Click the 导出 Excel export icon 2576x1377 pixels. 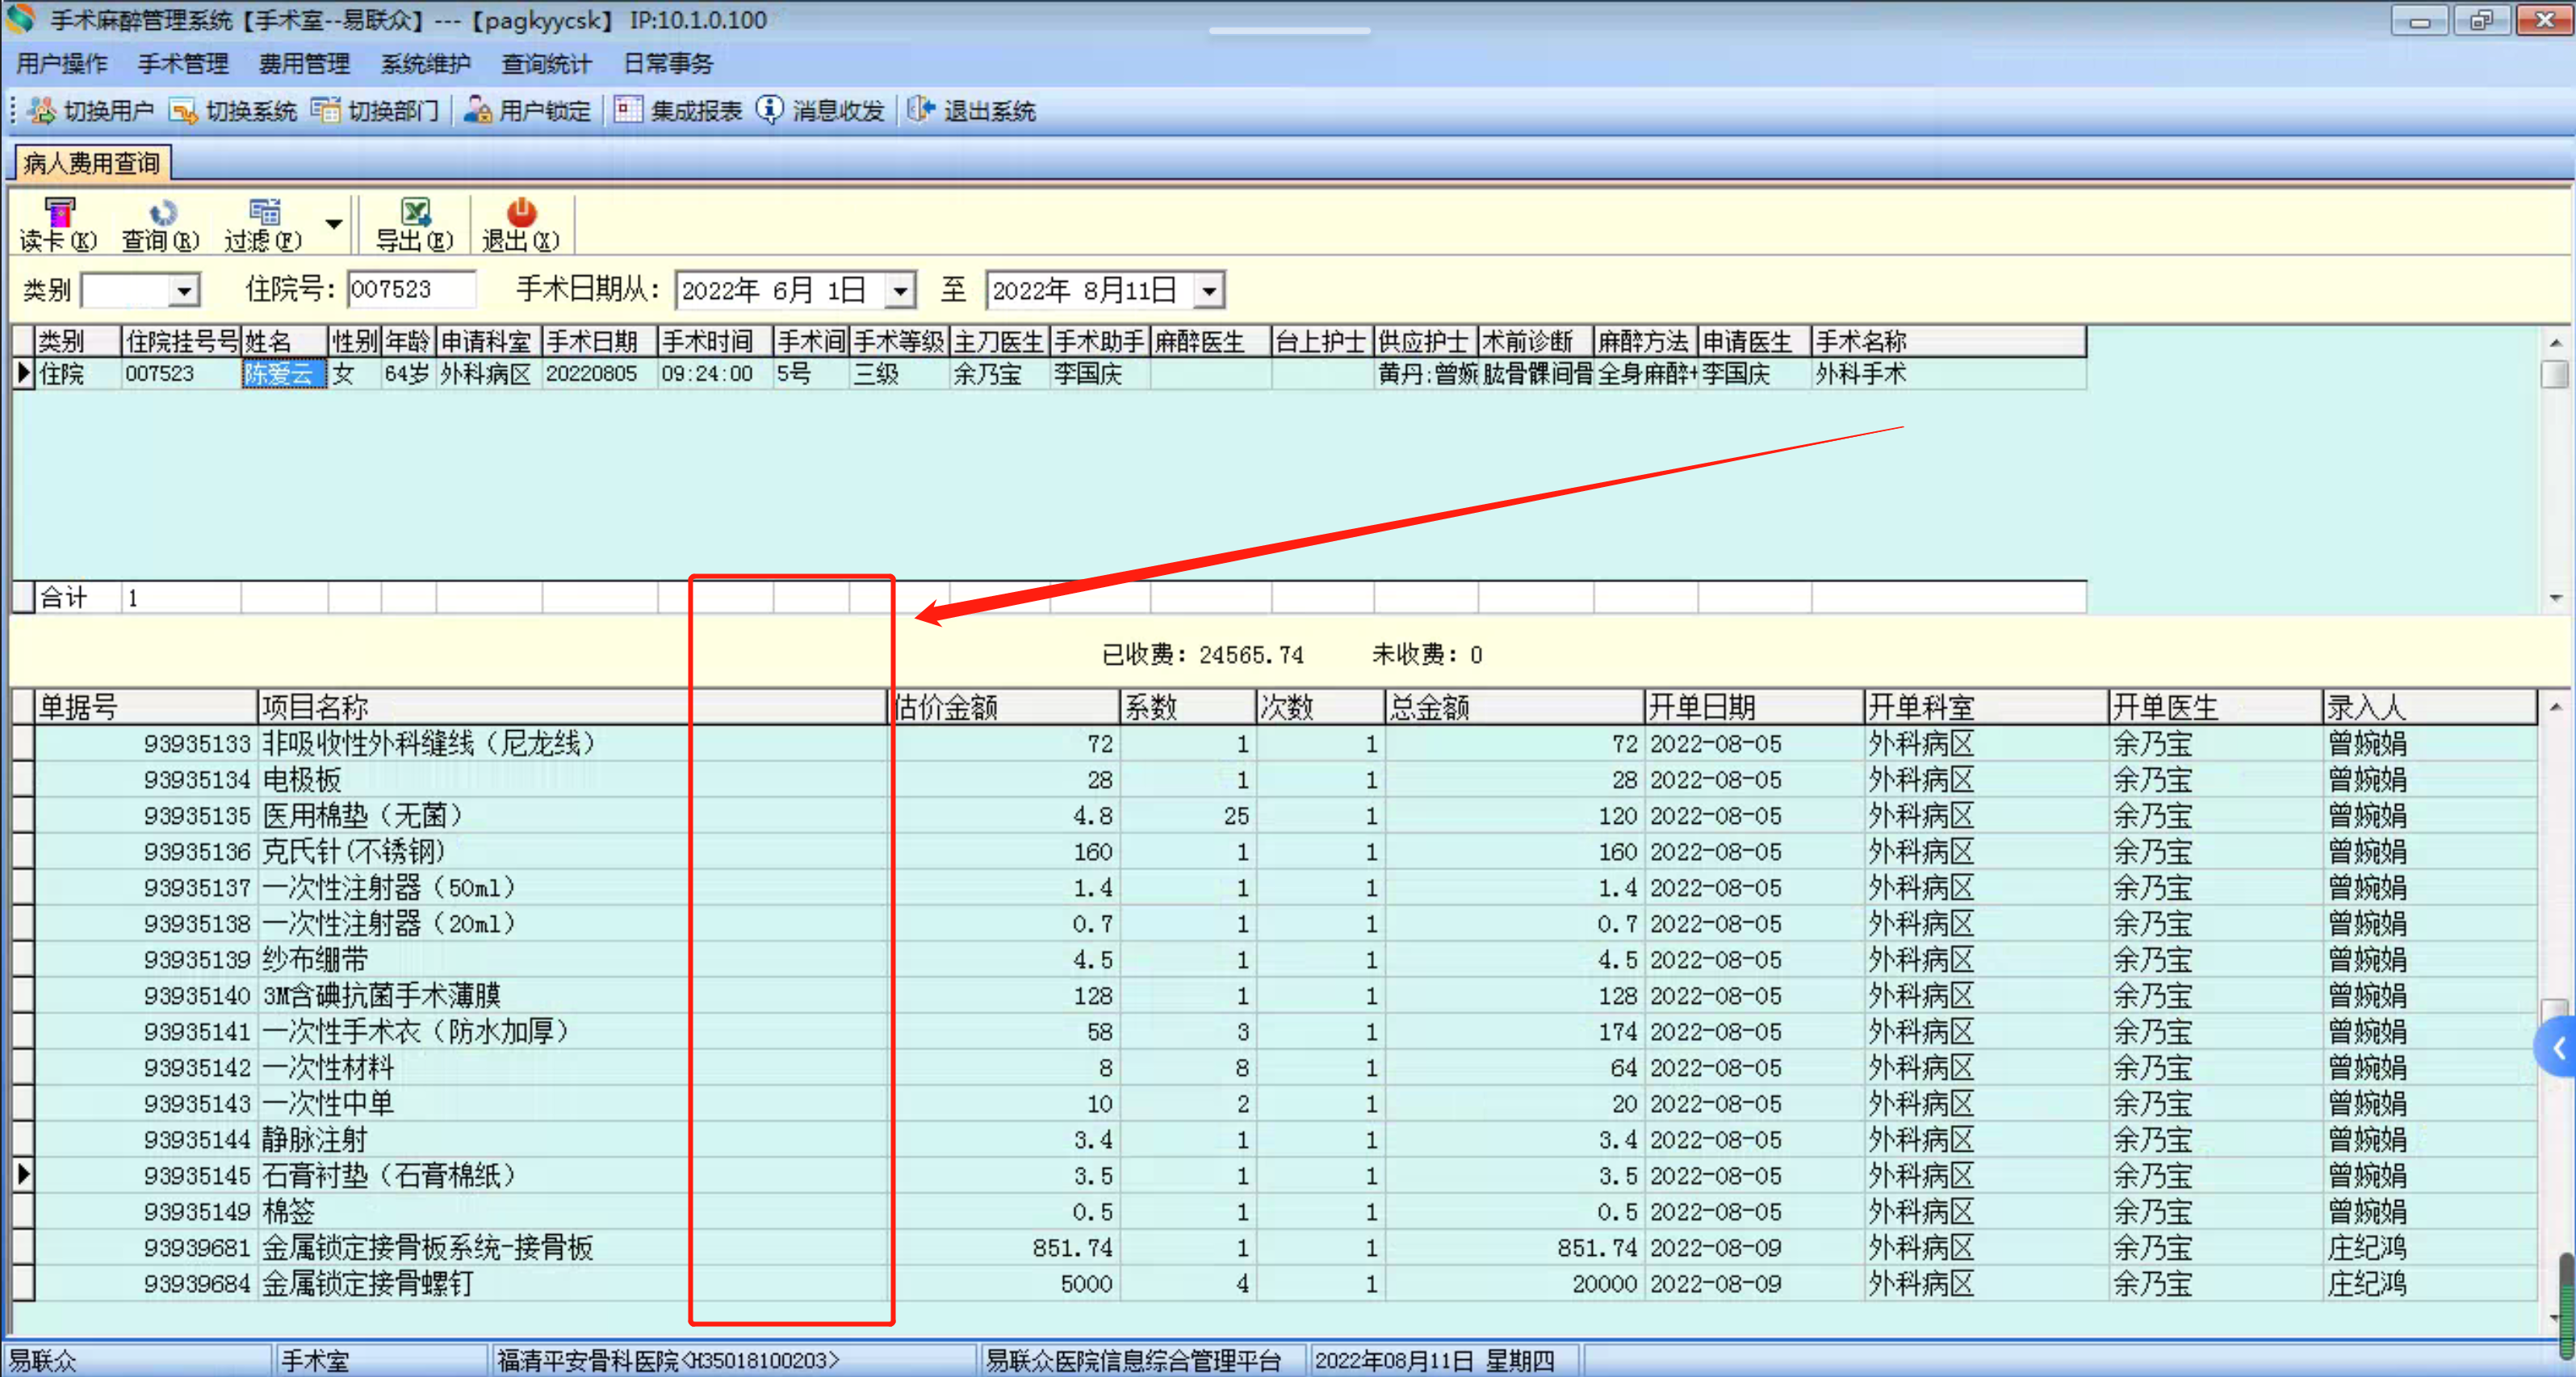tap(414, 212)
